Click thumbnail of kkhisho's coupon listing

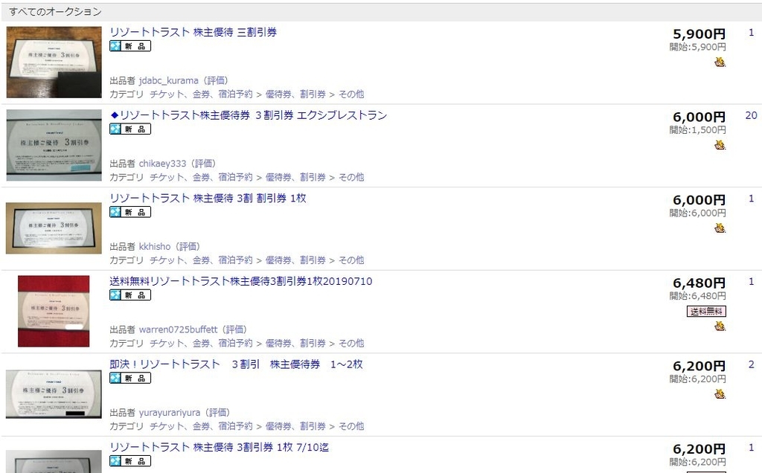(x=54, y=228)
